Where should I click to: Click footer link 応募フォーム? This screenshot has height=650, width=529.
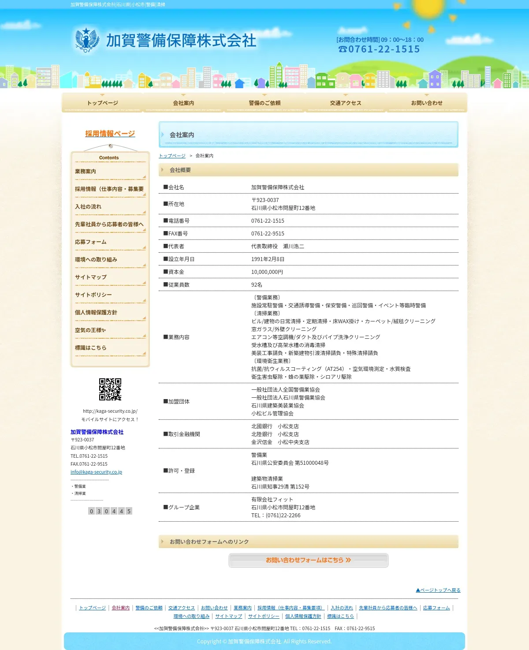(436, 608)
